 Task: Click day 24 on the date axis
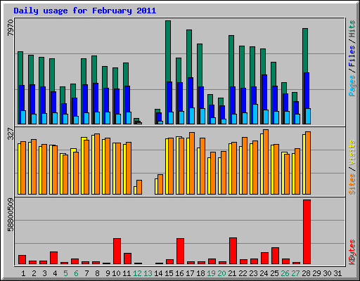tap(264, 273)
